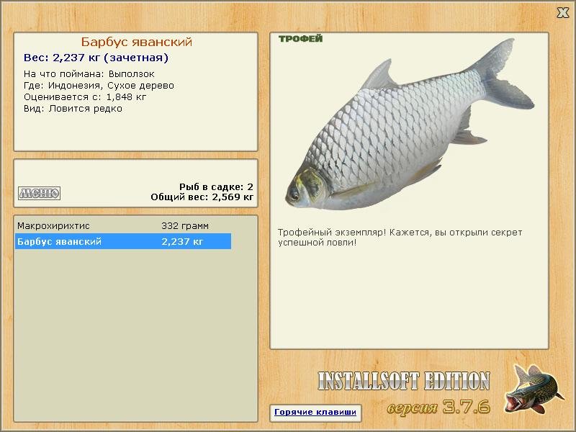
Task: Click the 332 грамм weight value
Action: pos(185,225)
